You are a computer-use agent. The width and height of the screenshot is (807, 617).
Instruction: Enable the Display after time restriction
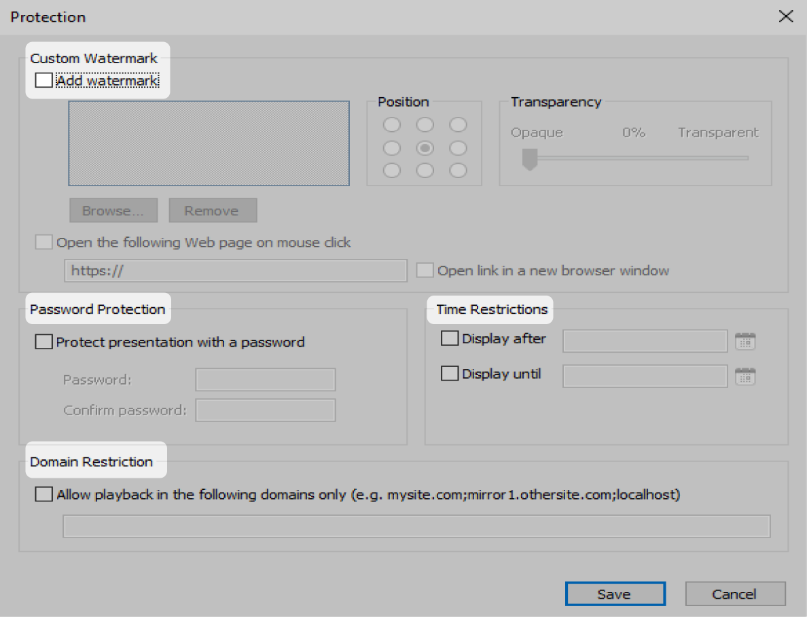tap(450, 338)
